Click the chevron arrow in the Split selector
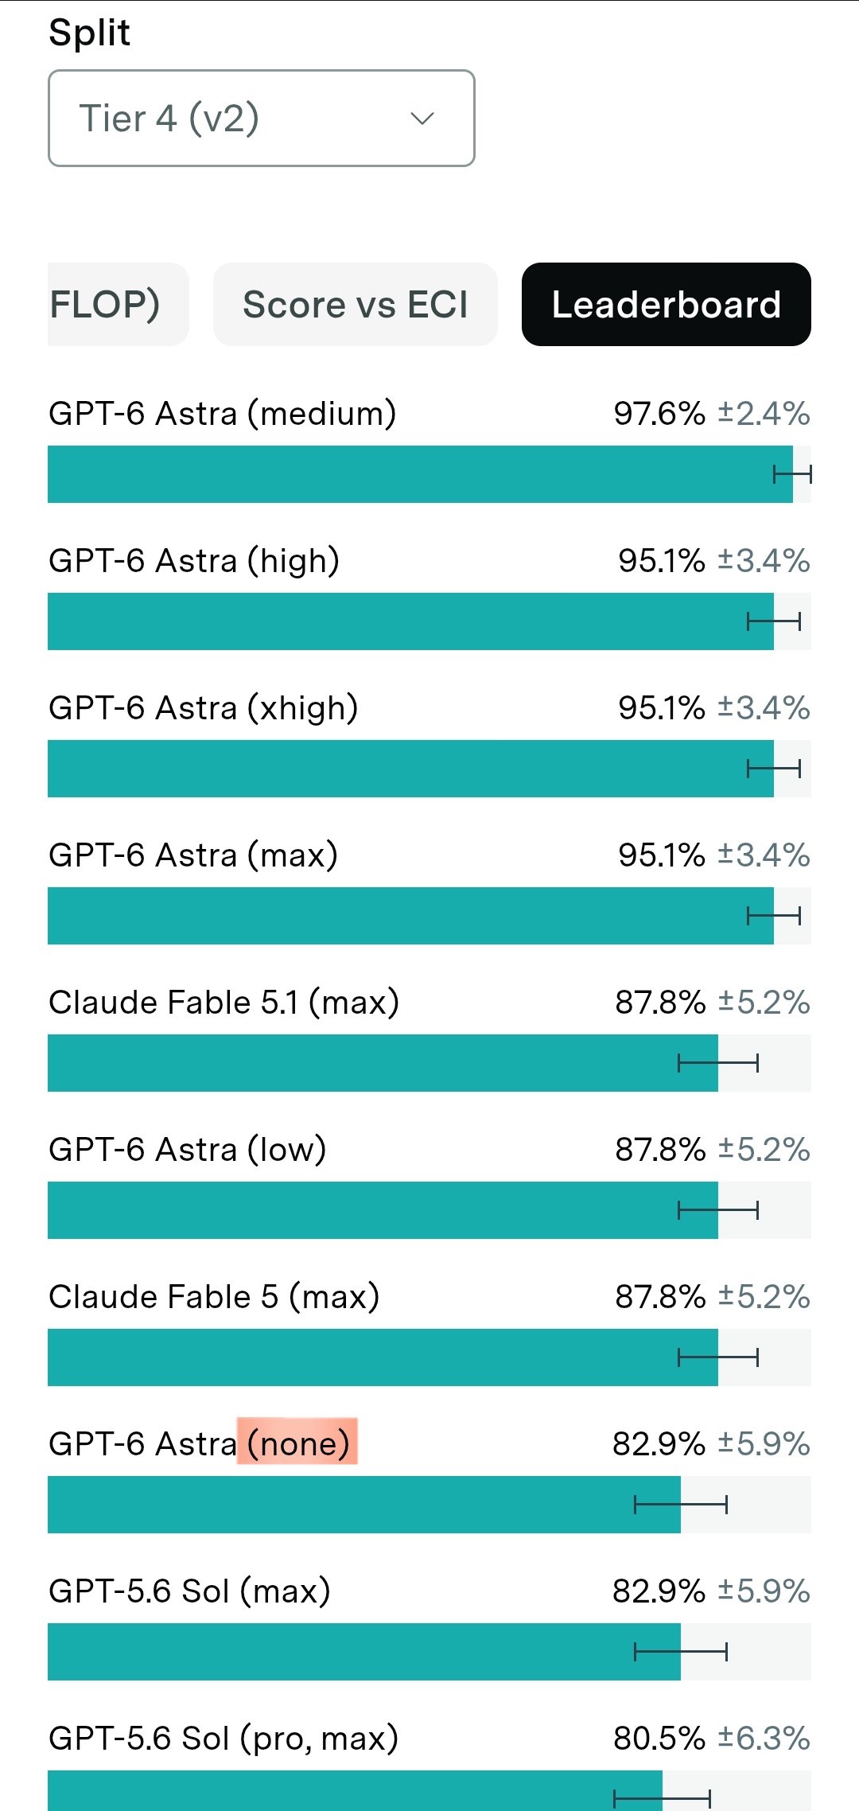859x1811 pixels. click(x=422, y=119)
